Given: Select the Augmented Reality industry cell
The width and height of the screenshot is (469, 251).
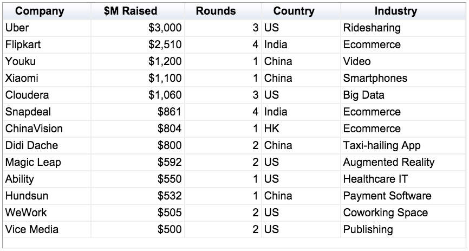Looking at the screenshot, I should (403, 162).
